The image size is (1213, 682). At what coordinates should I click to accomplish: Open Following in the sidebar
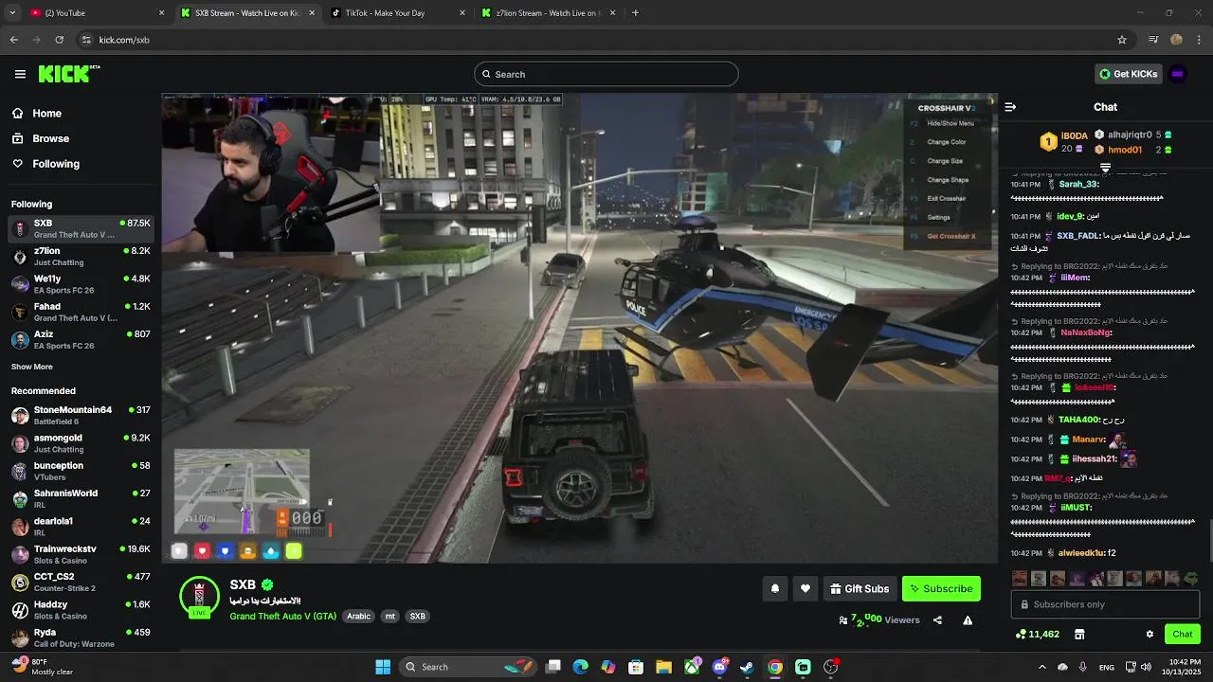tap(56, 164)
